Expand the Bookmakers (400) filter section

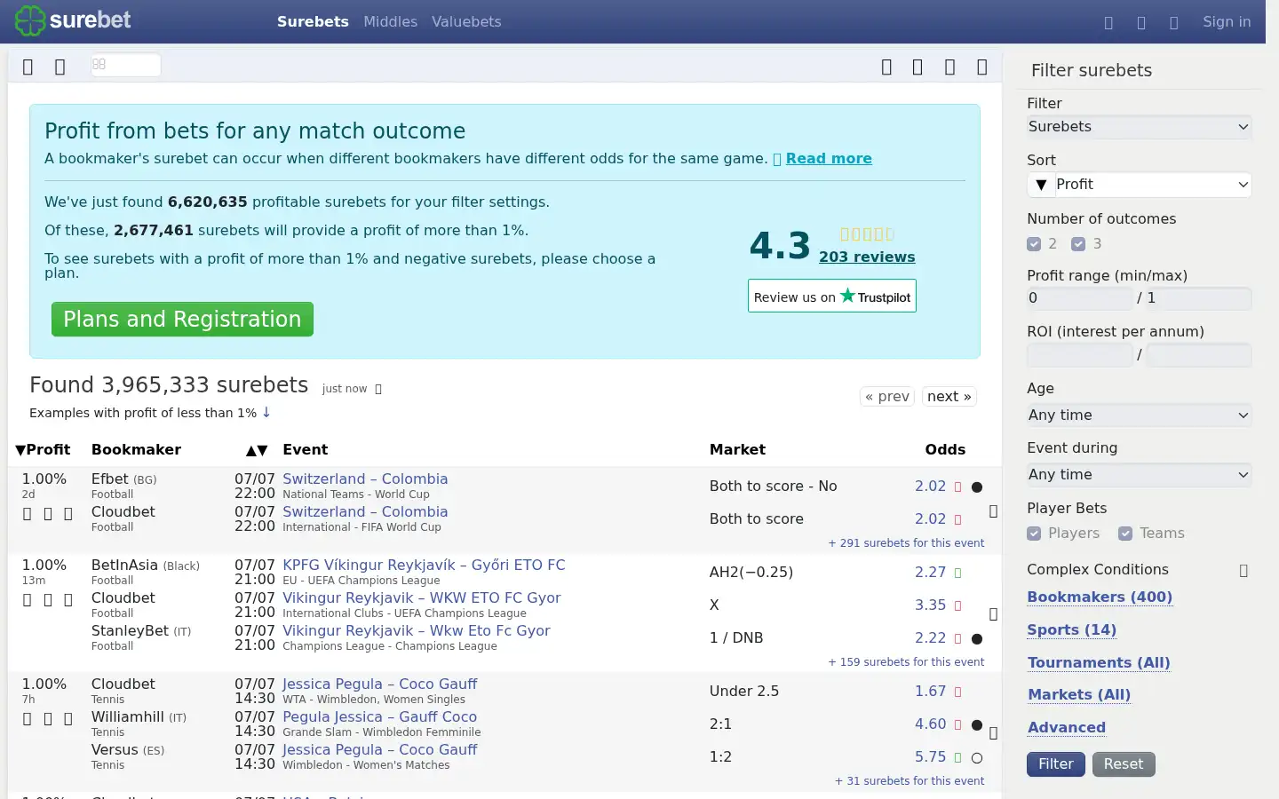pos(1100,597)
